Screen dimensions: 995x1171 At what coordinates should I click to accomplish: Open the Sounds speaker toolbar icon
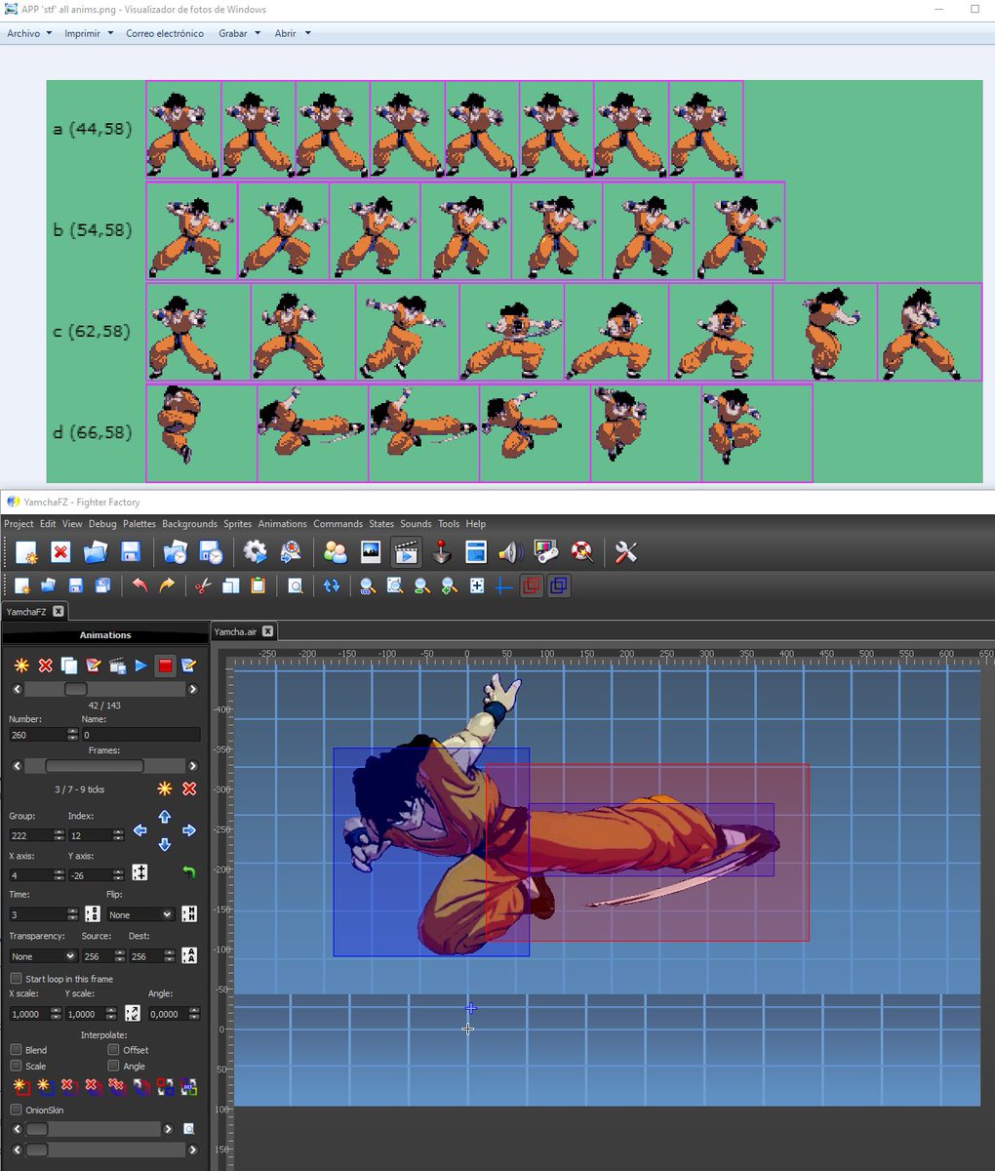pyautogui.click(x=510, y=552)
